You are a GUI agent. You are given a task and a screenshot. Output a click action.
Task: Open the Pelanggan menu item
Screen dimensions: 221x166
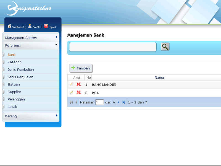16,99
